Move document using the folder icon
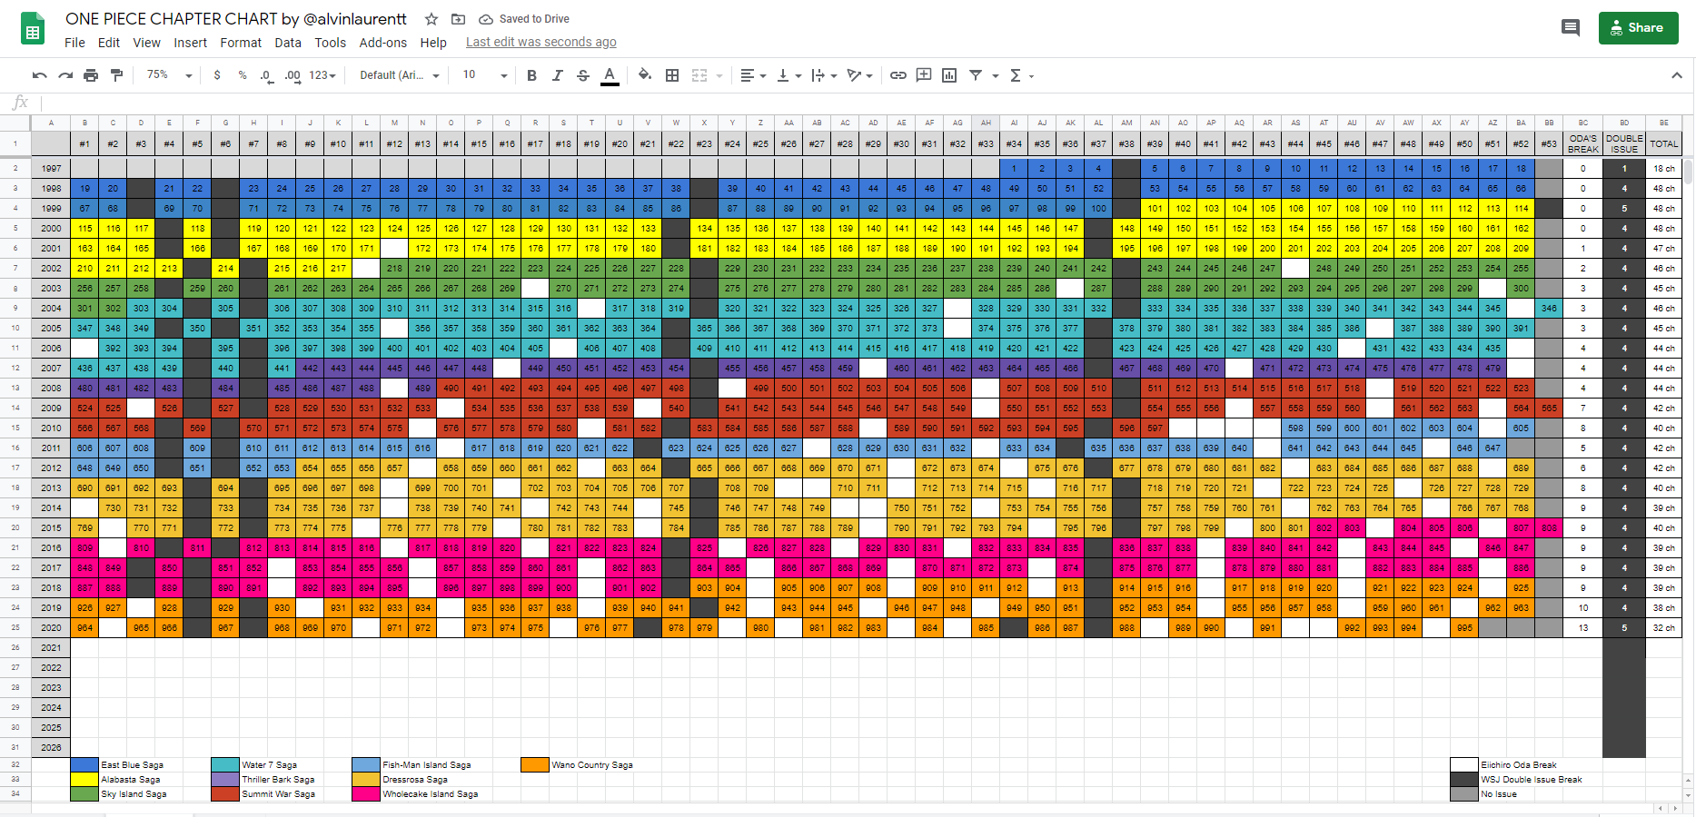 pos(459,19)
